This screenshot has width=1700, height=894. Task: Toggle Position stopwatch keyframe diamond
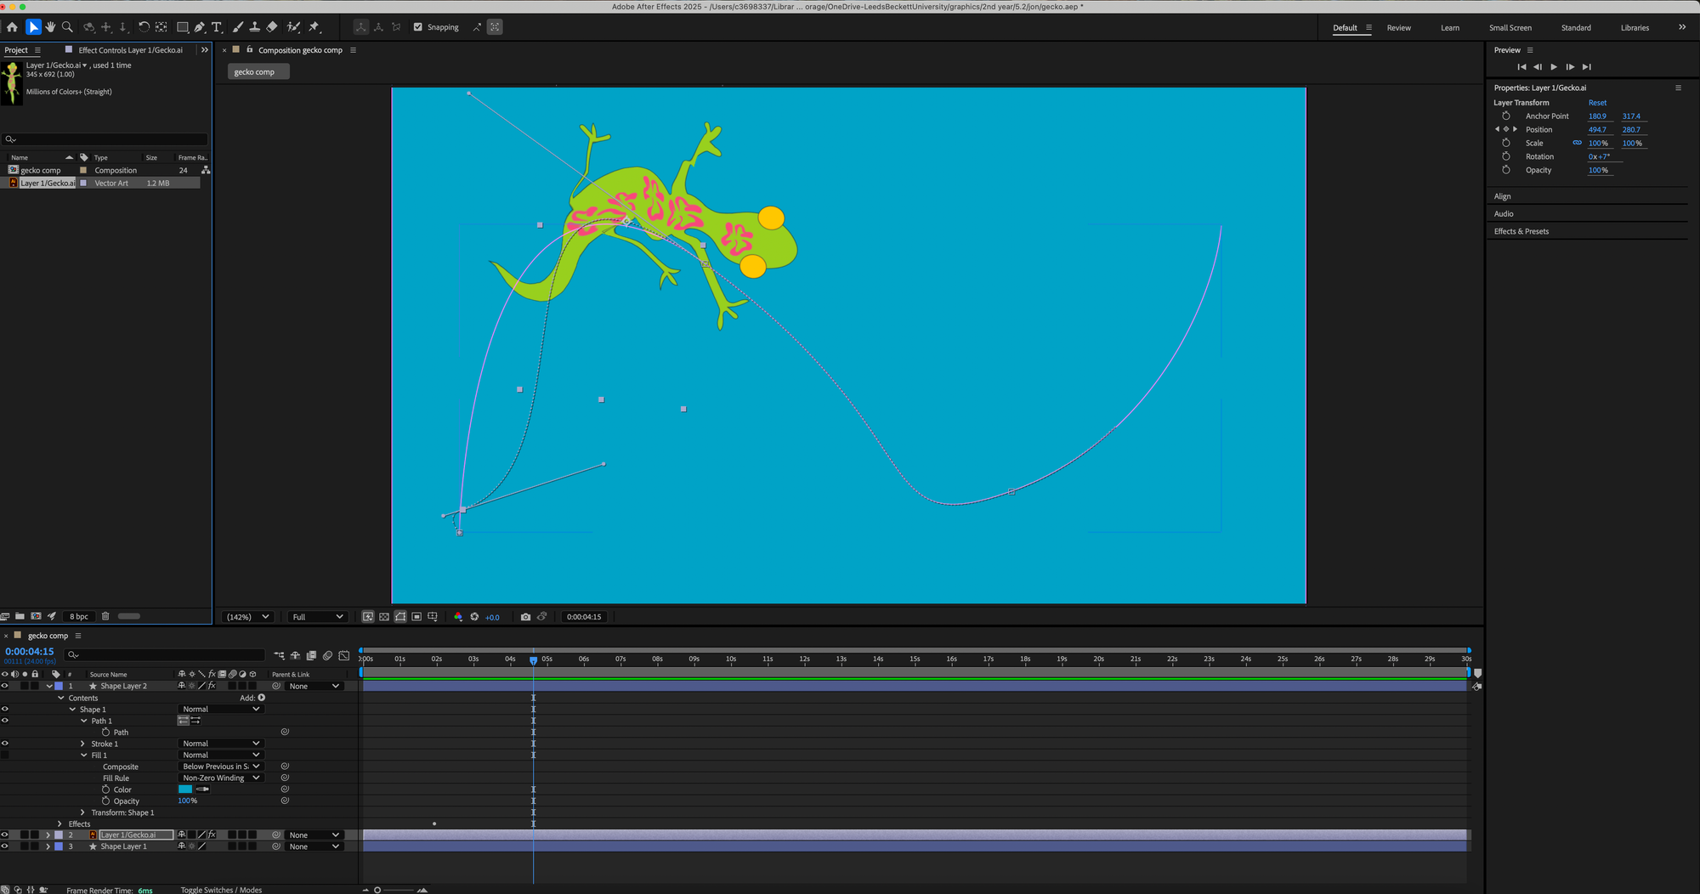(x=1506, y=130)
